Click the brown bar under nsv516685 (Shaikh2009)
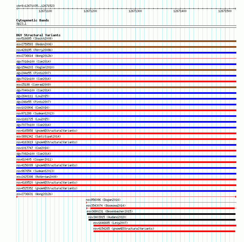The width and height of the screenshot is (244, 242). point(126,41)
